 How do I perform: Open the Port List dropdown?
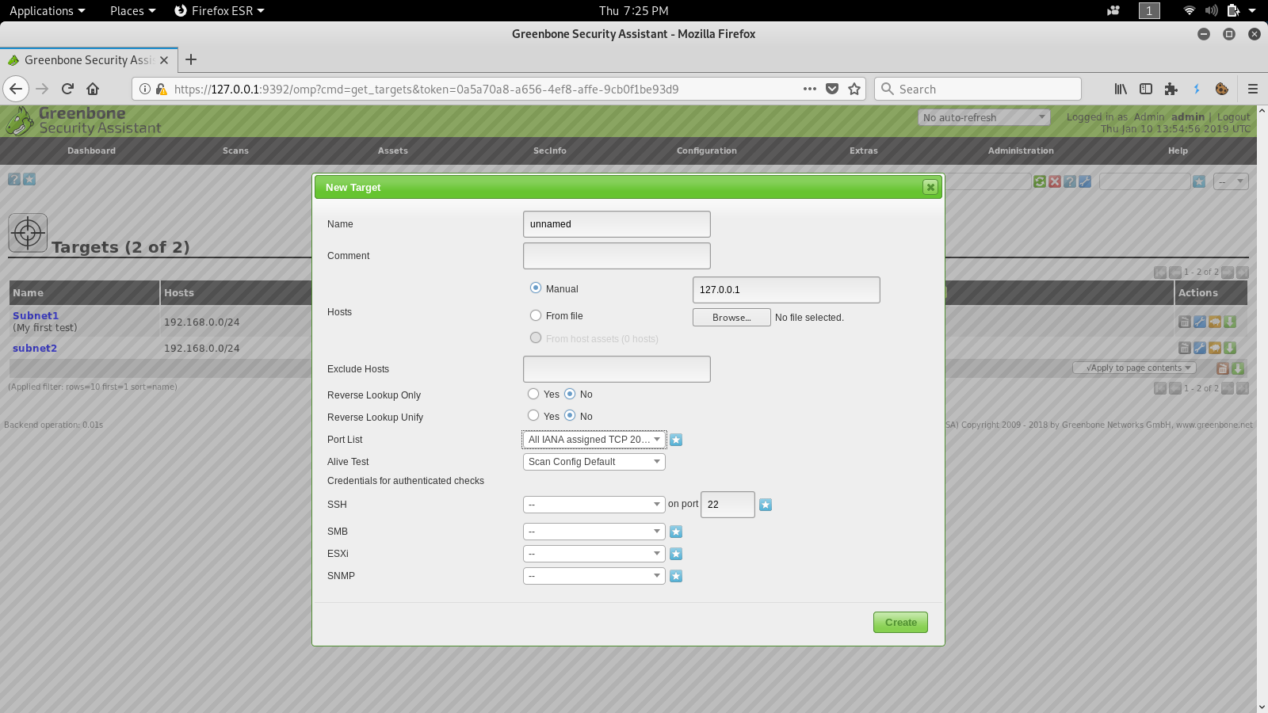pos(594,440)
